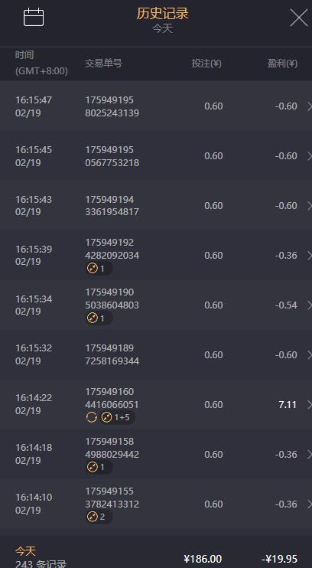Click the 投注(¥) column header
Screen dimensions: 312x568
click(206, 64)
